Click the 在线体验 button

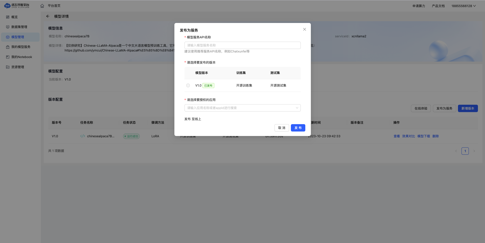[x=421, y=109]
